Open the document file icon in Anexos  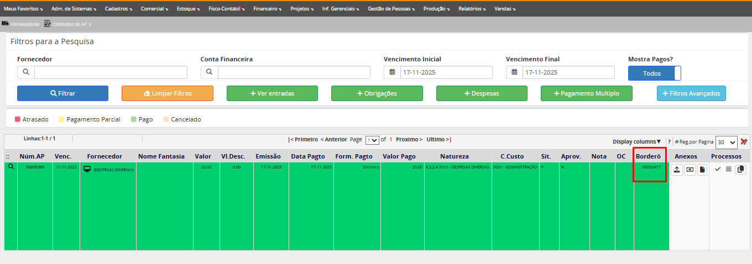pyautogui.click(x=702, y=170)
